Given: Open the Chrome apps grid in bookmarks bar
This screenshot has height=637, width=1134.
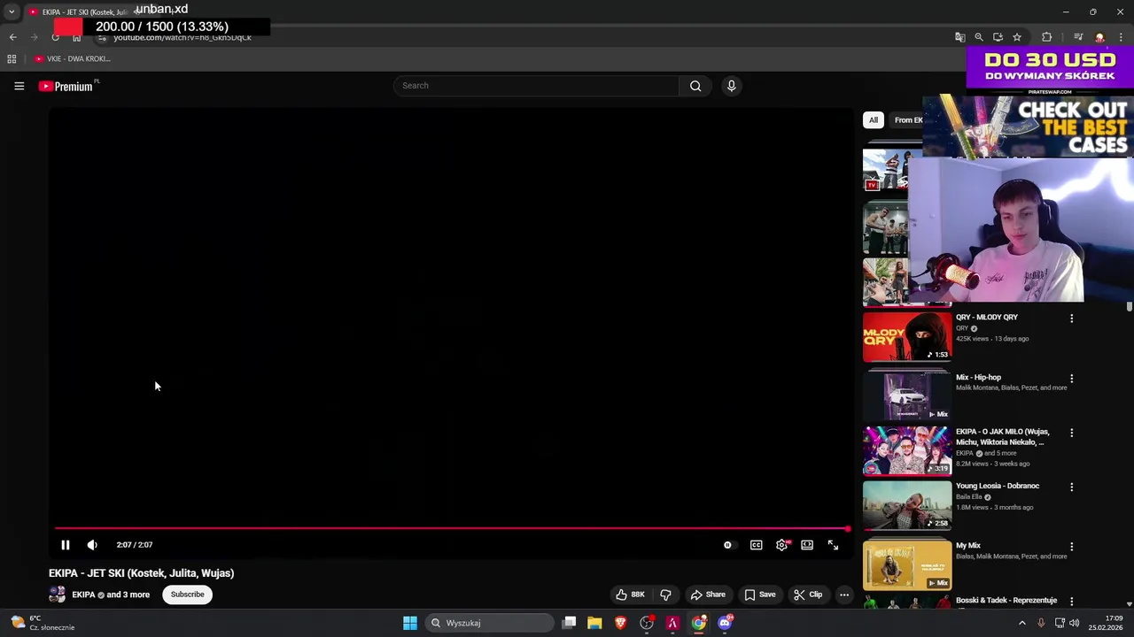Looking at the screenshot, I should pyautogui.click(x=12, y=59).
